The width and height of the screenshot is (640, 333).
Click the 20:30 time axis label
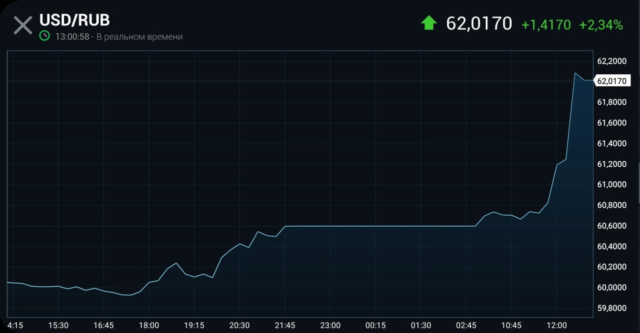(x=239, y=325)
